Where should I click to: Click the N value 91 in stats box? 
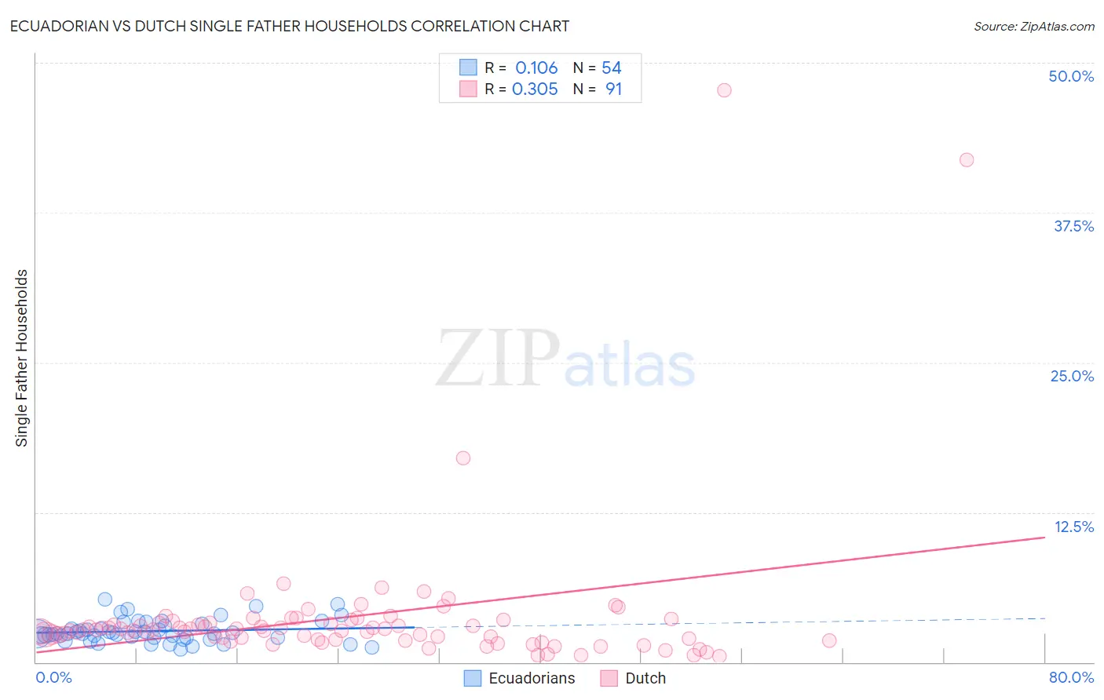coord(613,89)
